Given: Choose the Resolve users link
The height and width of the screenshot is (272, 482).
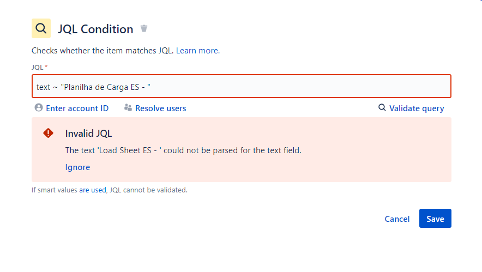Looking at the screenshot, I should [x=161, y=108].
